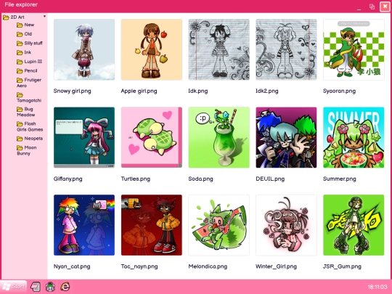392x294 pixels.
Task: Open the Ink folder icon
Action: click(20, 52)
